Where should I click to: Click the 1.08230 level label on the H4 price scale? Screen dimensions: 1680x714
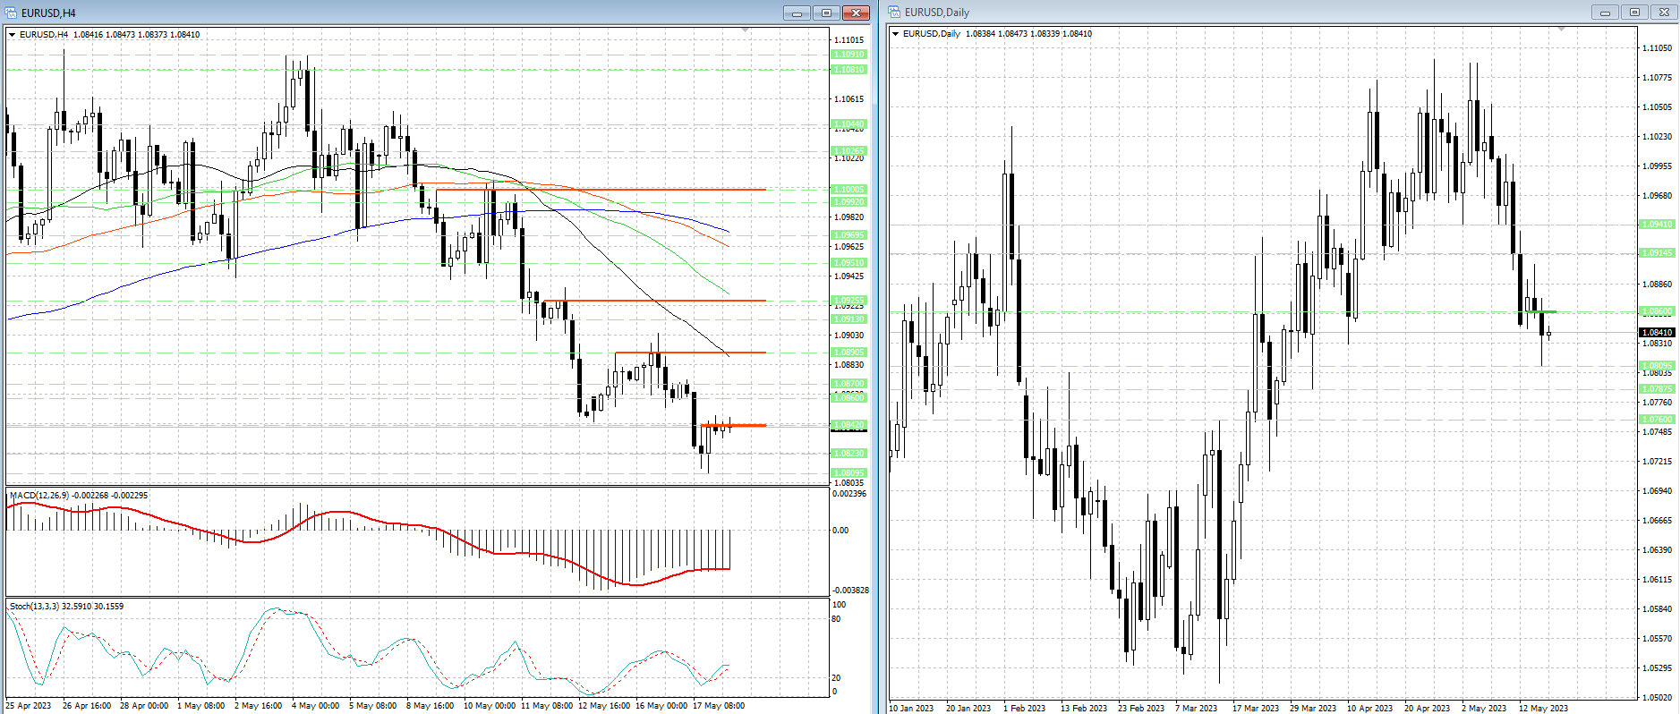pos(849,454)
